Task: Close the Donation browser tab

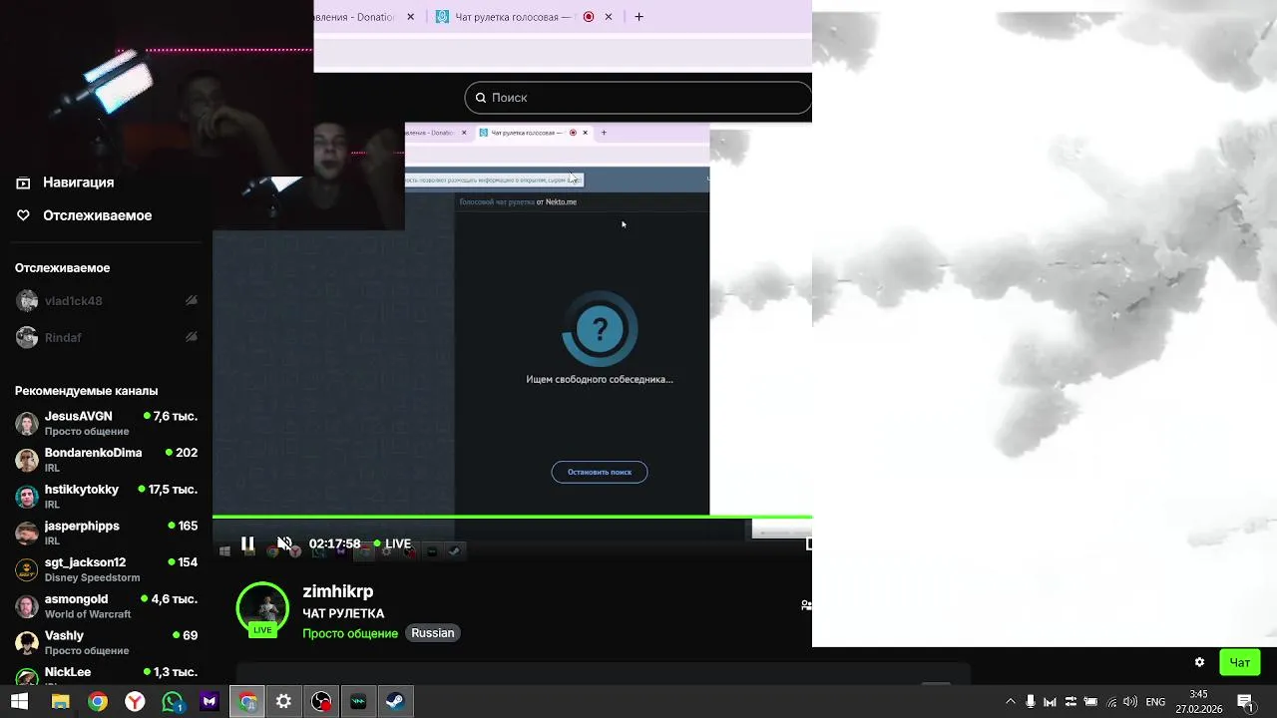Action: coord(410,17)
